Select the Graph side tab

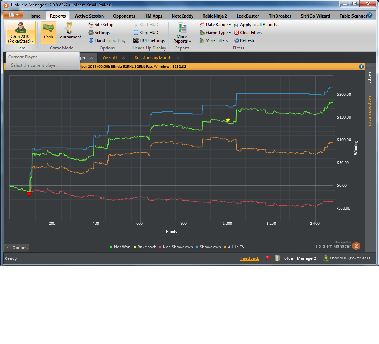(370, 78)
